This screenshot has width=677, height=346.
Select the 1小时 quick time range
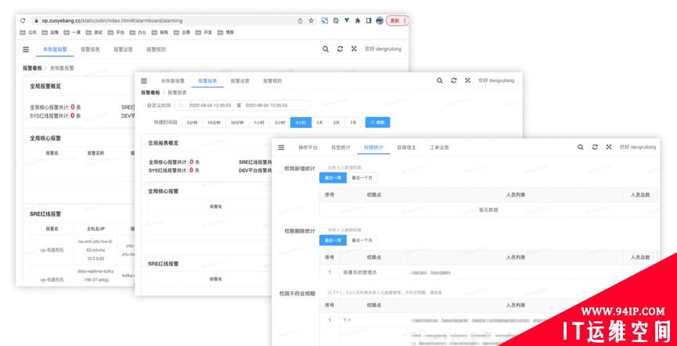[259, 123]
